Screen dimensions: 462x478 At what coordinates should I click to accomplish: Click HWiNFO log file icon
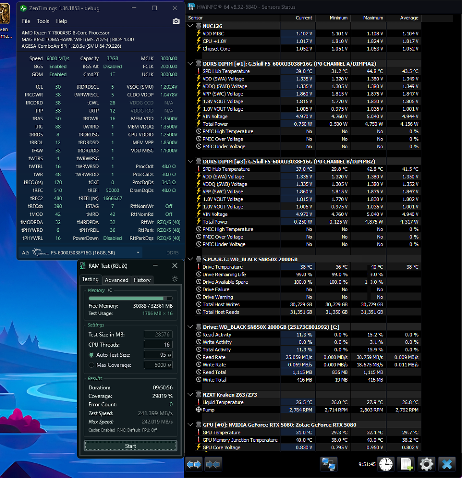pos(406,464)
